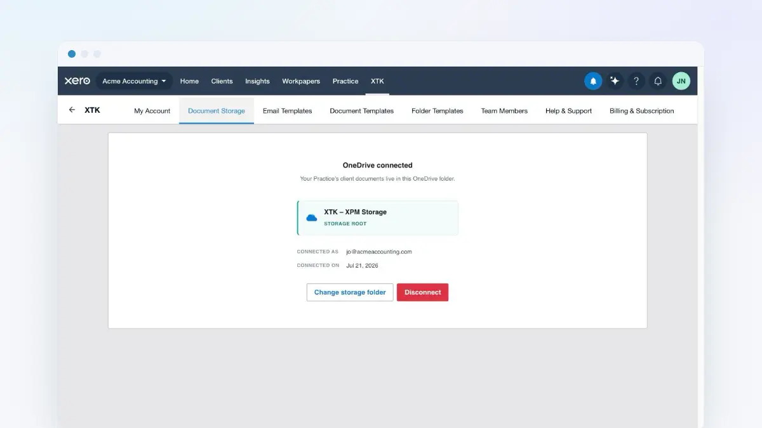Open the Insights menu
This screenshot has width=762, height=428.
(x=257, y=81)
